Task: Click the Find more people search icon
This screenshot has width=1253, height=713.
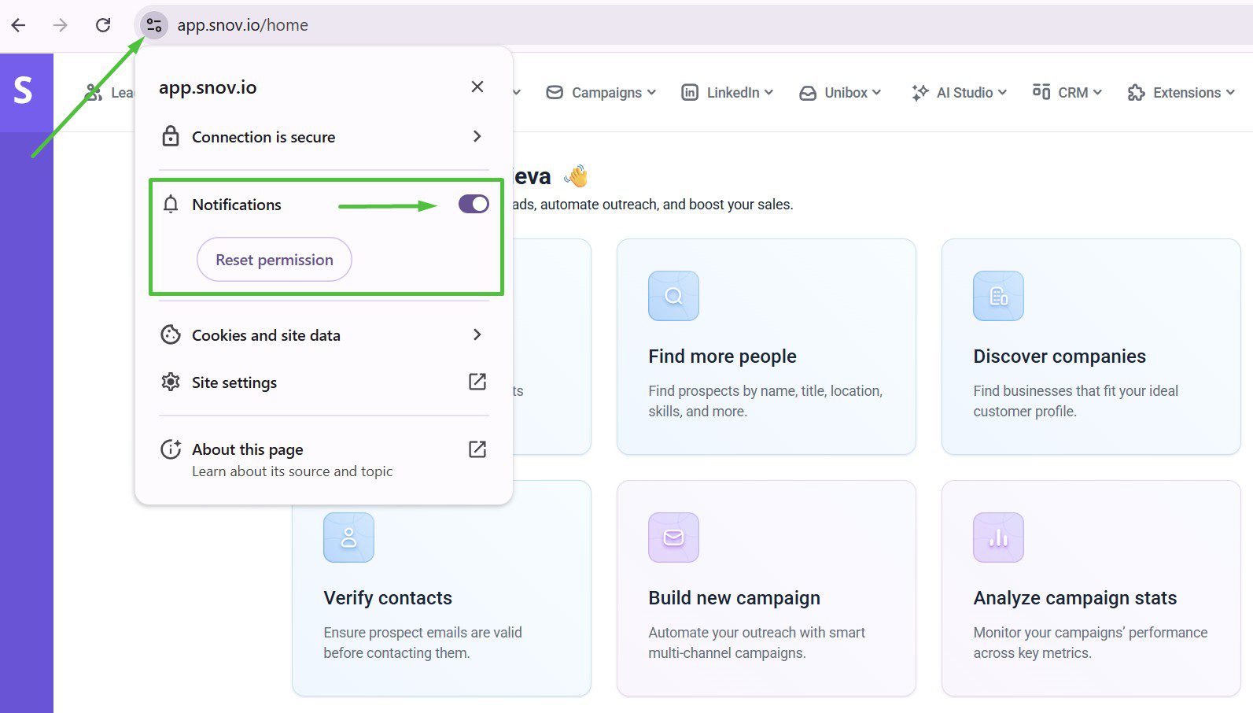Action: click(673, 296)
